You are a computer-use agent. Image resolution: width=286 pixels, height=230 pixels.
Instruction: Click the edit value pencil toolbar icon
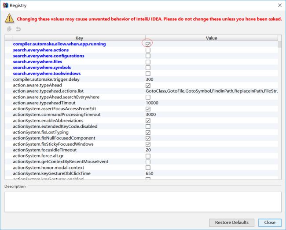[x=9, y=29]
